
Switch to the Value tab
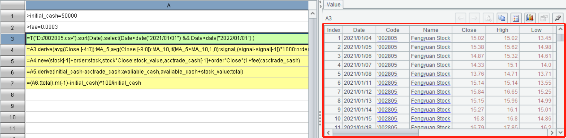pyautogui.click(x=333, y=4)
